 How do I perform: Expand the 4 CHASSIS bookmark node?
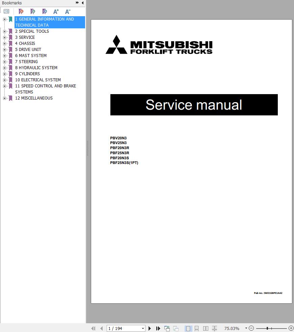pyautogui.click(x=4, y=44)
